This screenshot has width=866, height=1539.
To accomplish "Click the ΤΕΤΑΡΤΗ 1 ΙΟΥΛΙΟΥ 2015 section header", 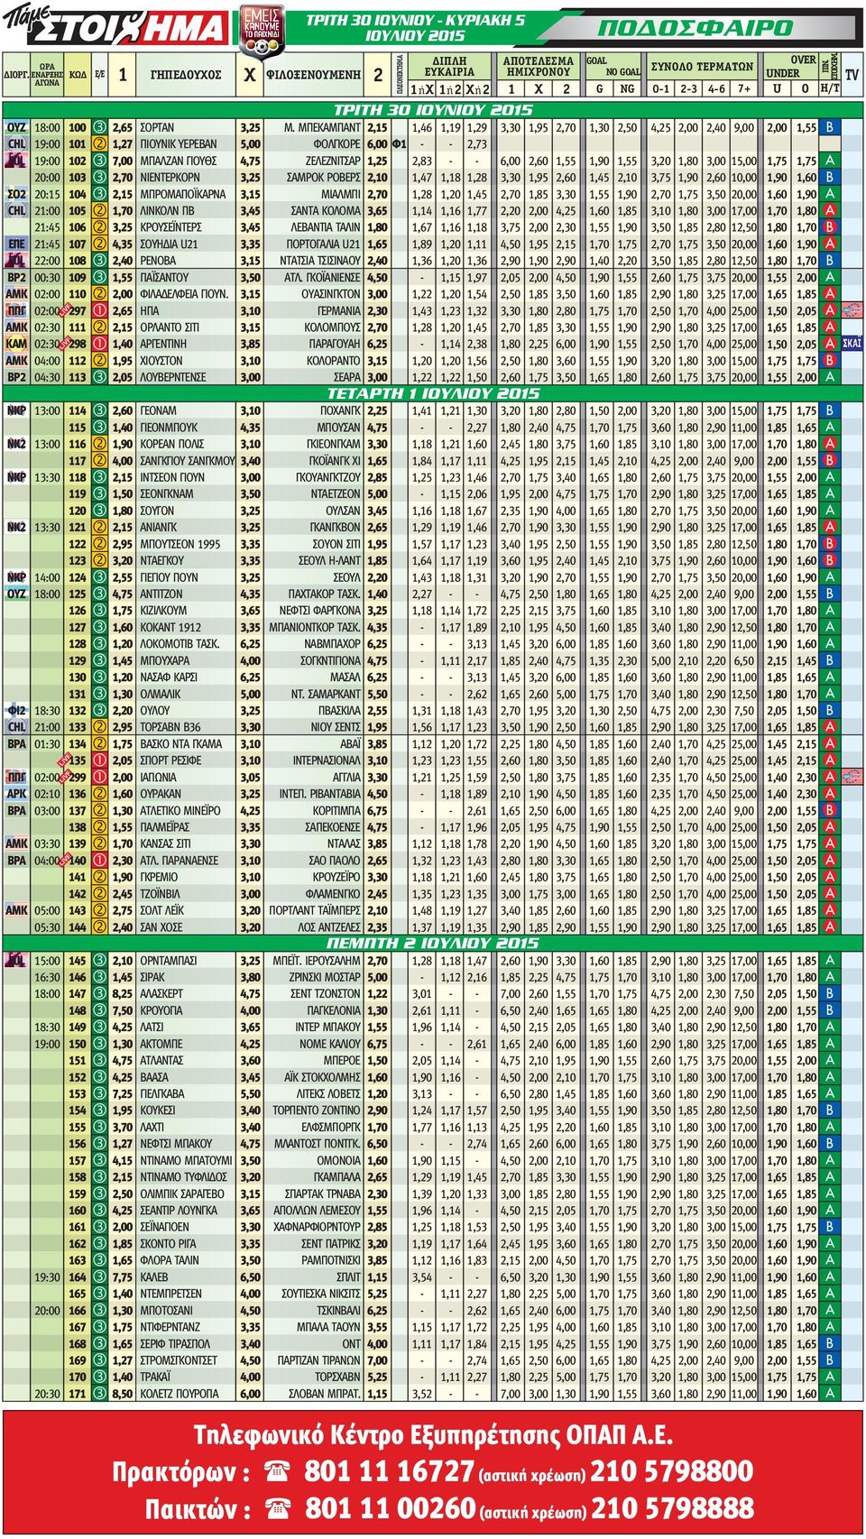I will tap(433, 393).
